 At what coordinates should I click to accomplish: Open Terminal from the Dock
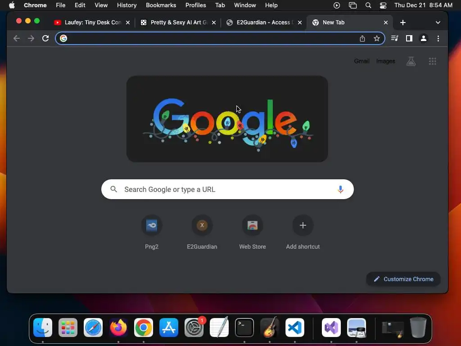(x=244, y=328)
